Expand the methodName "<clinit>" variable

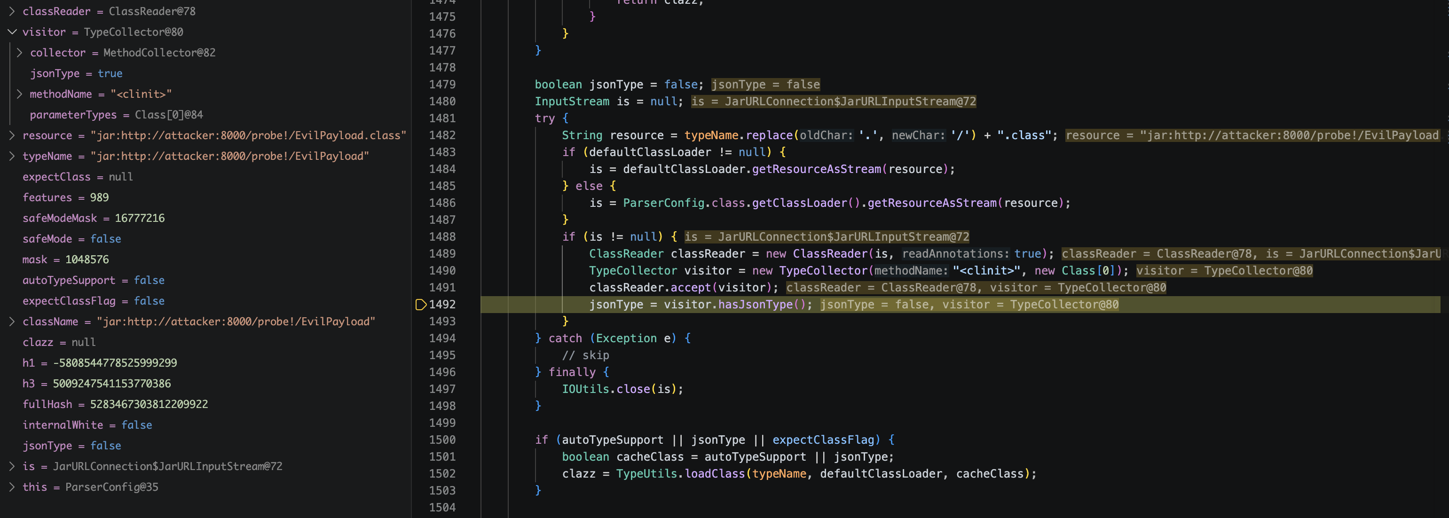click(20, 94)
